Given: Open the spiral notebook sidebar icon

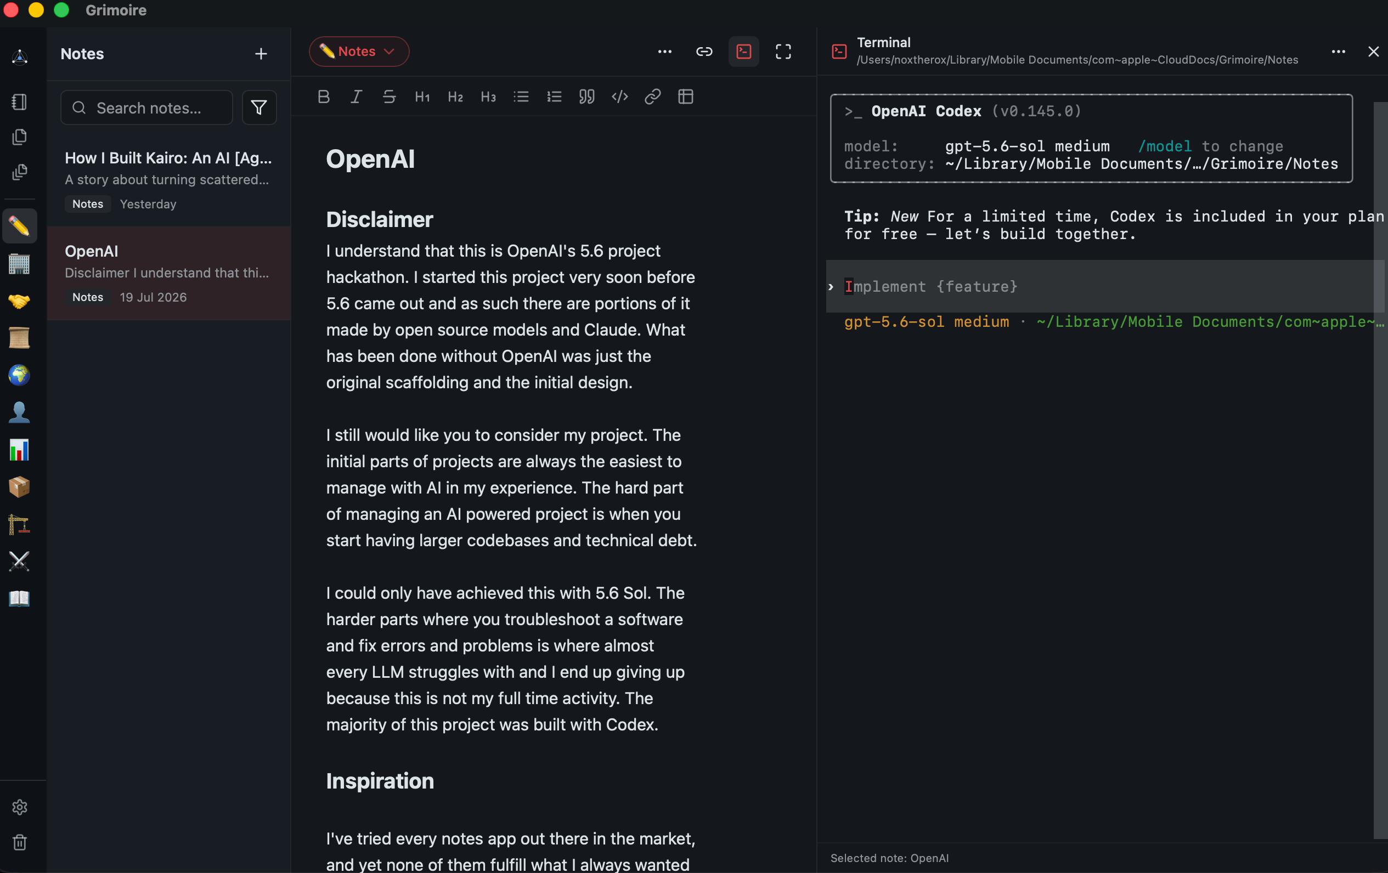Looking at the screenshot, I should pos(20,102).
